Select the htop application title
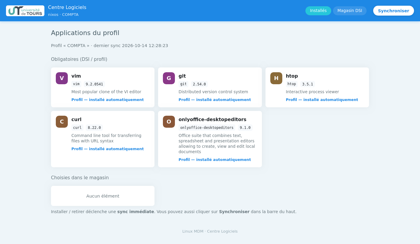Viewport: 420px width, 244px height. 292,76
